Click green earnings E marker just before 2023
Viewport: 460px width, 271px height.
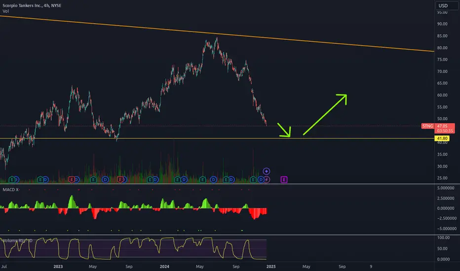pos(40,179)
